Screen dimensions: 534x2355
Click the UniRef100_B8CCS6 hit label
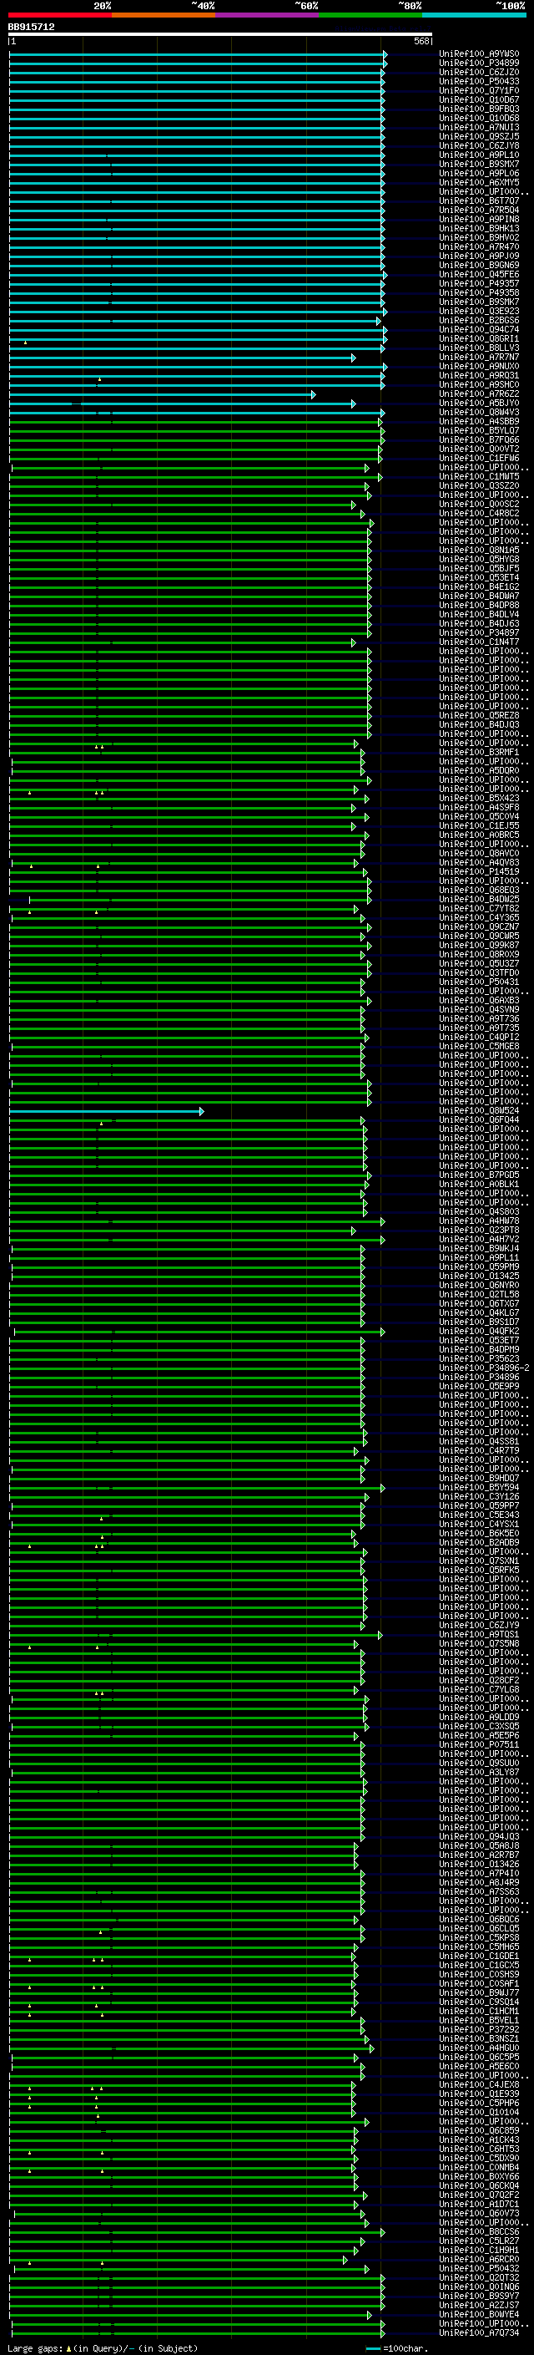[479, 2231]
